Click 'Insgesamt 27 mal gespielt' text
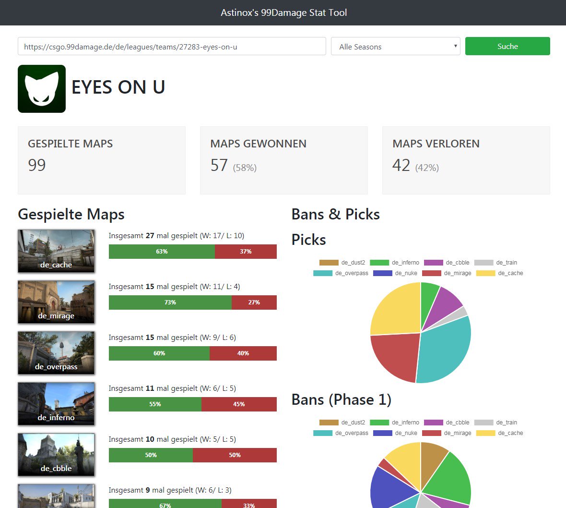The height and width of the screenshot is (508, 566). (x=153, y=236)
